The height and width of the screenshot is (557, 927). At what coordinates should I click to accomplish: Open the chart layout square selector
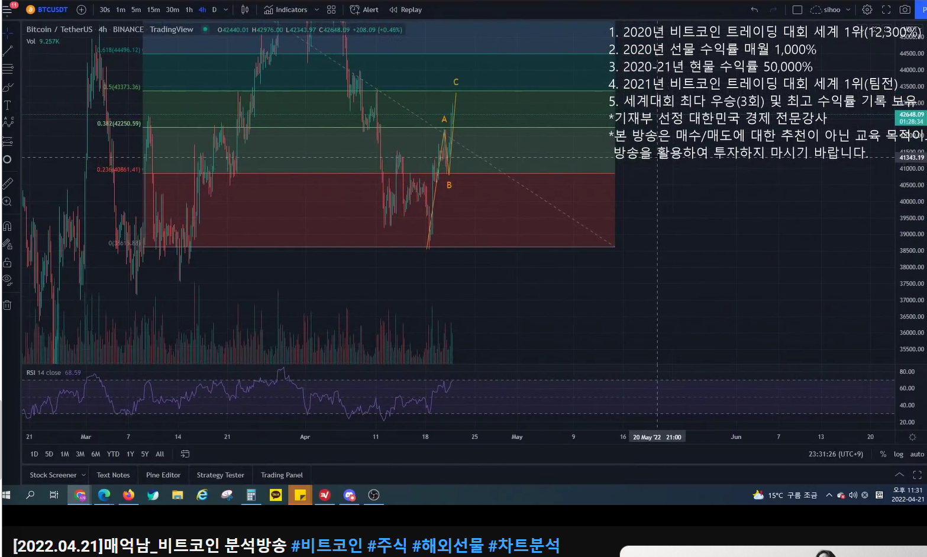pos(797,9)
